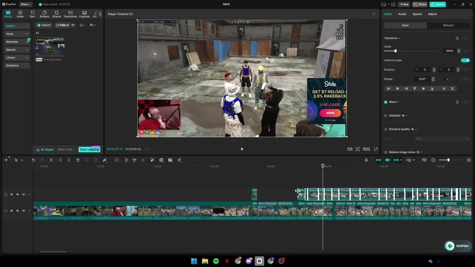Select the Retouch sub-tab

point(448,25)
